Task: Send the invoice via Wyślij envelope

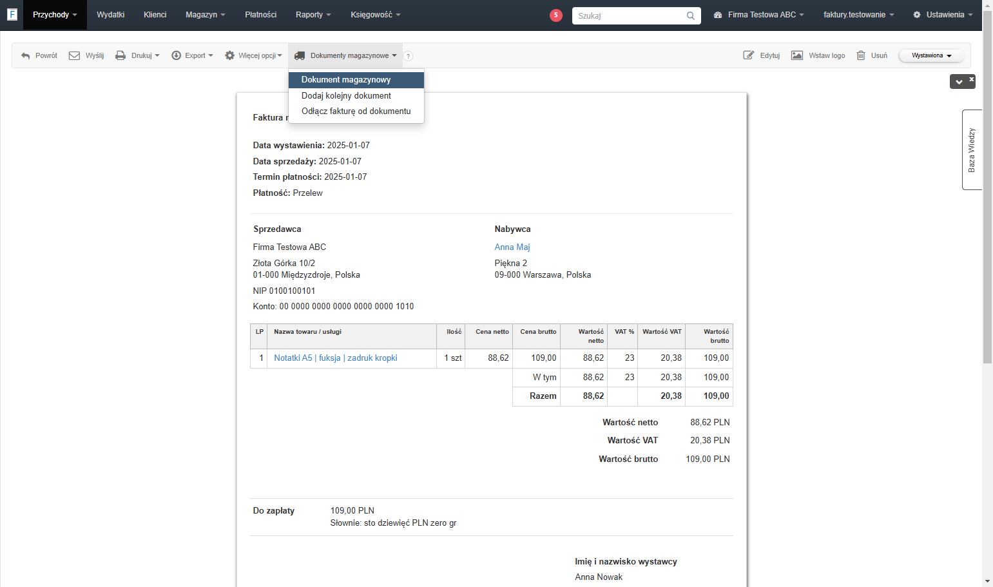Action: point(86,55)
